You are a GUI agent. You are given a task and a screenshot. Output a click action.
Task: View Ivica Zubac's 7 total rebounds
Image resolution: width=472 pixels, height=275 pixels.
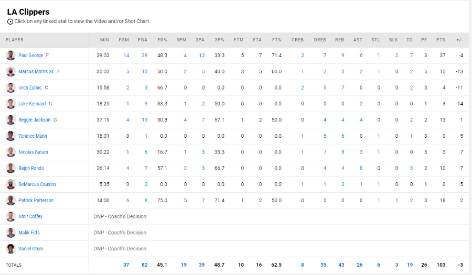tap(342, 87)
